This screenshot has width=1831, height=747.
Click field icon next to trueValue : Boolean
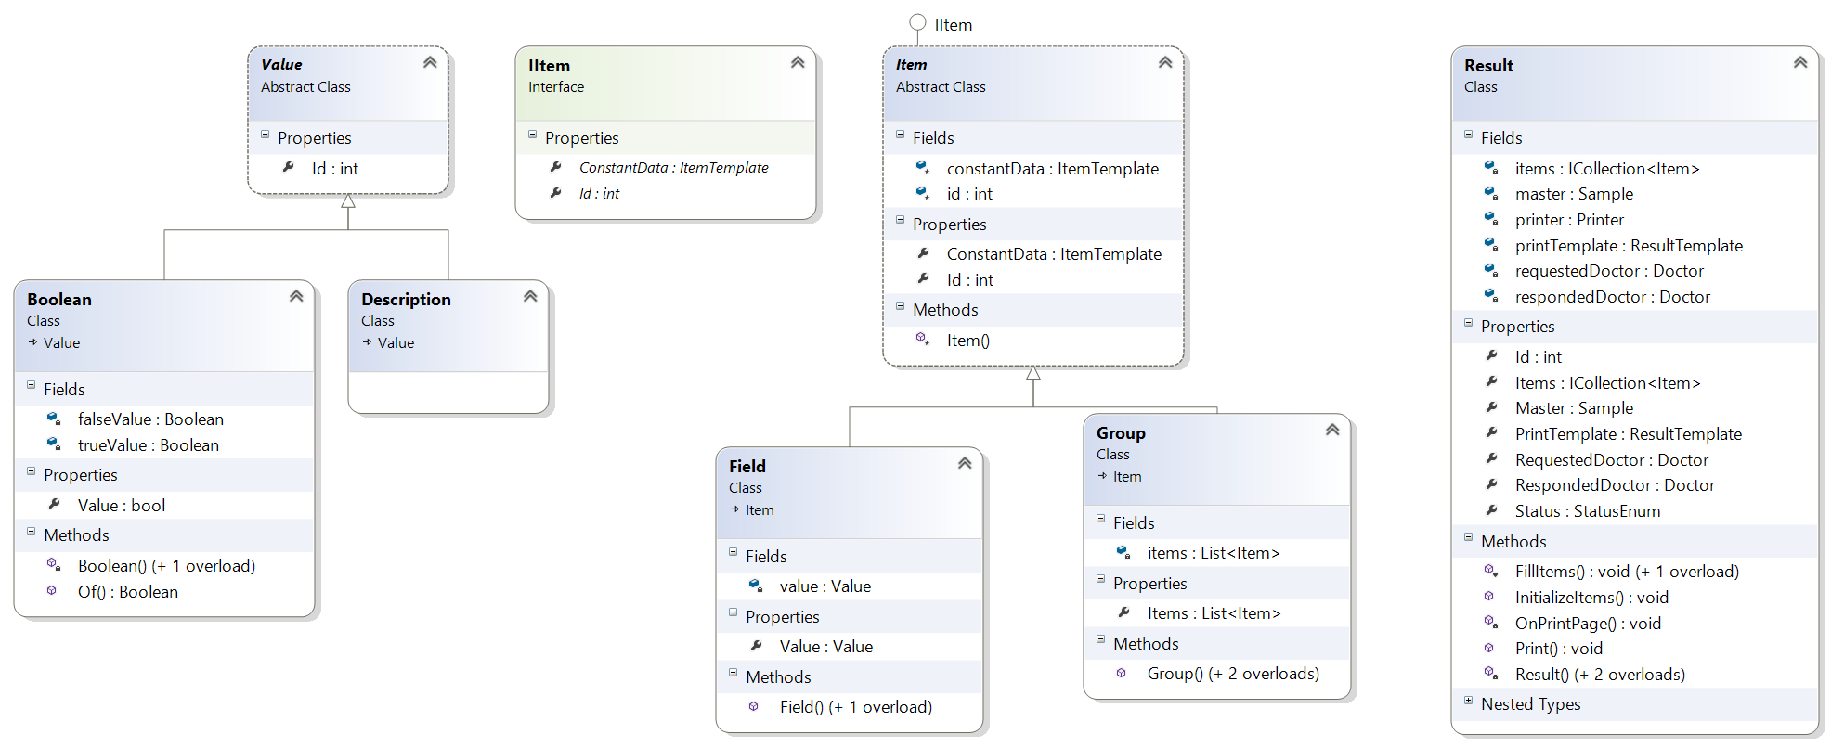[x=54, y=444]
